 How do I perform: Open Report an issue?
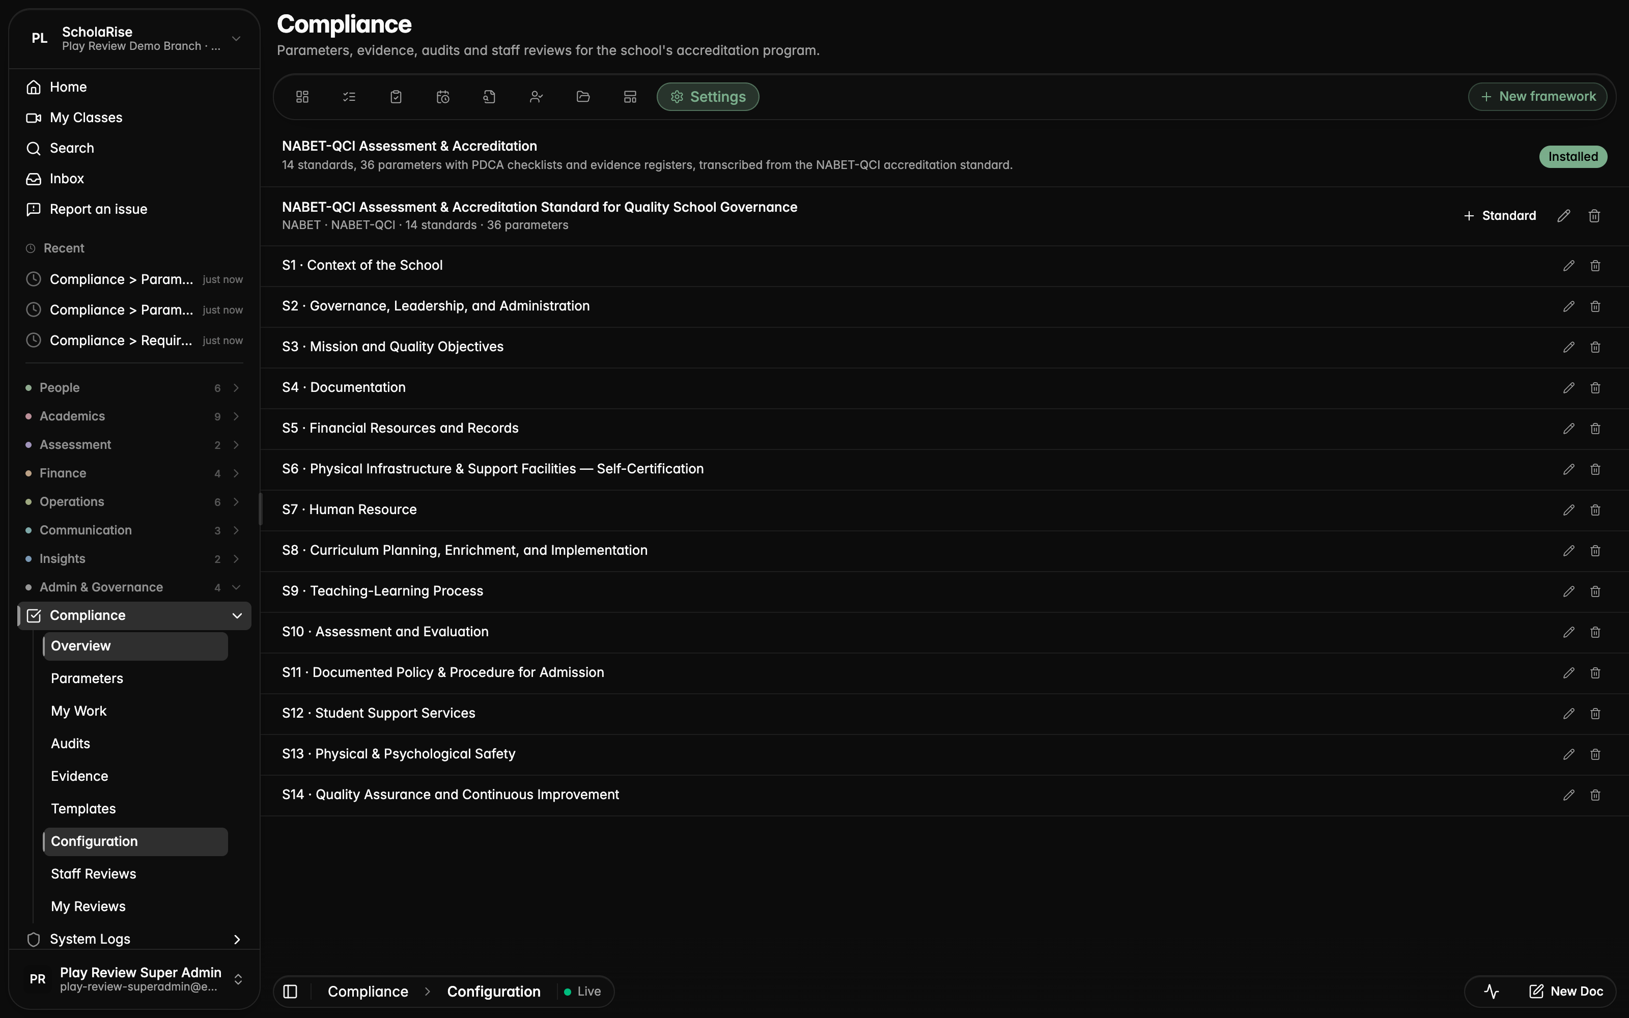click(x=134, y=209)
